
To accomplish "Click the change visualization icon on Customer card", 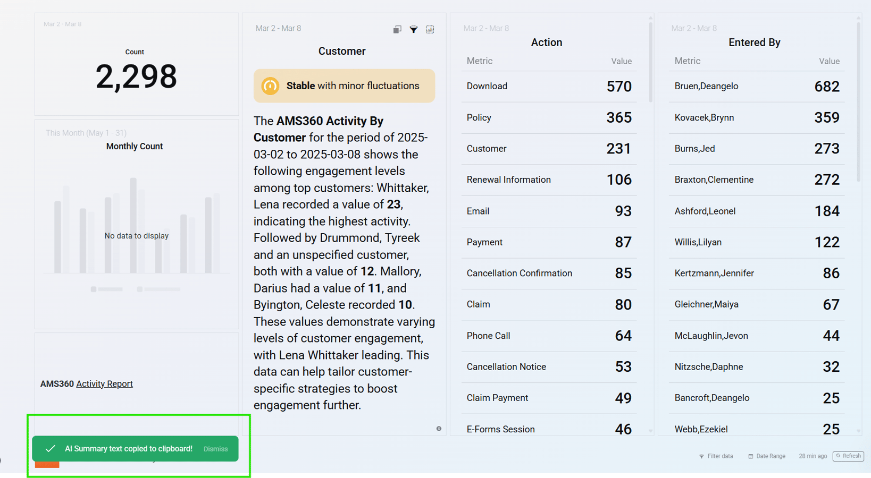I will (x=430, y=29).
